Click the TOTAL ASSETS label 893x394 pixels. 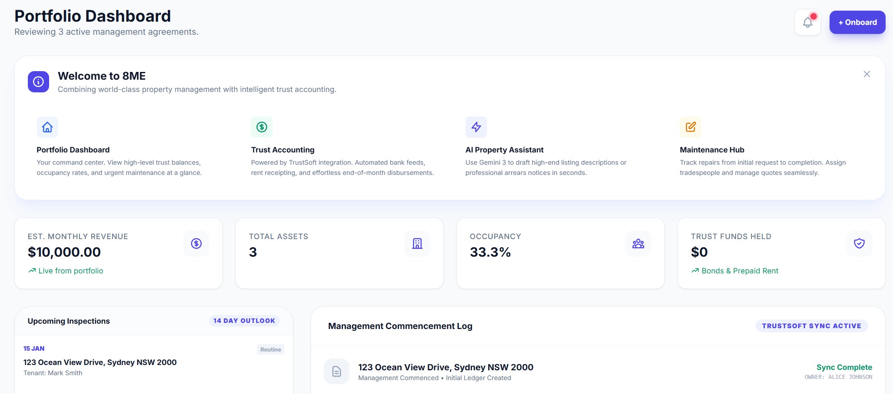[279, 236]
